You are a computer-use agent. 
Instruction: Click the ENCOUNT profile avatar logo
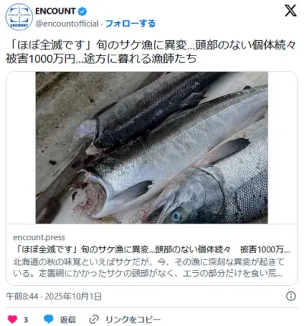[x=19, y=17]
